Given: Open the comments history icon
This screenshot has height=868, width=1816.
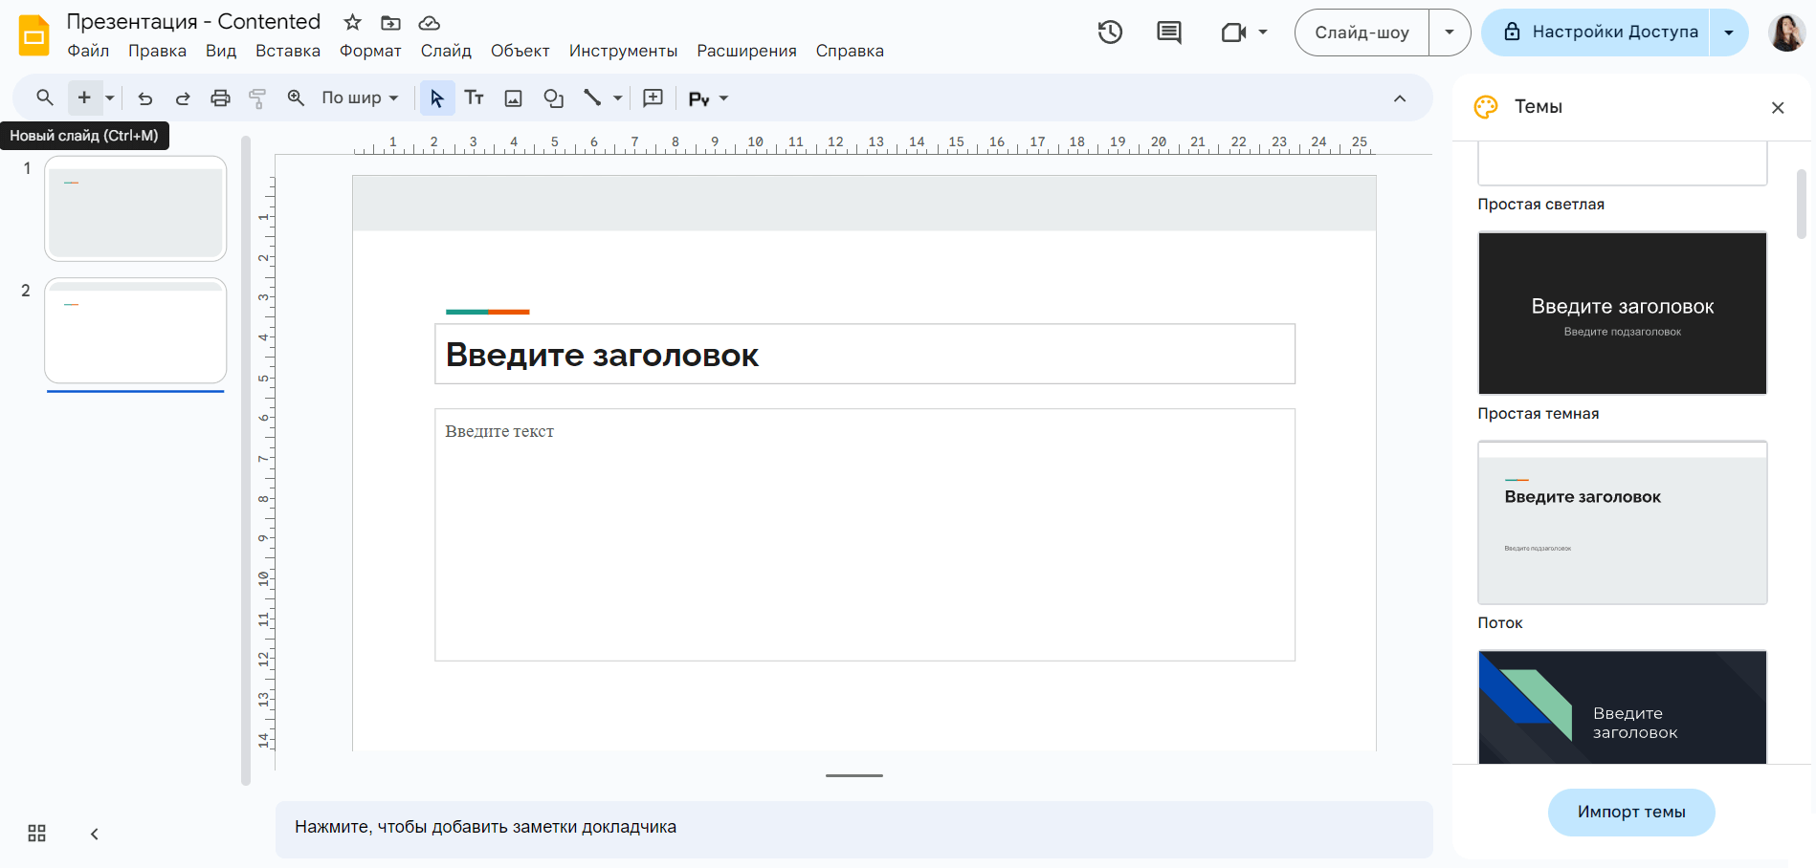Looking at the screenshot, I should (1169, 33).
